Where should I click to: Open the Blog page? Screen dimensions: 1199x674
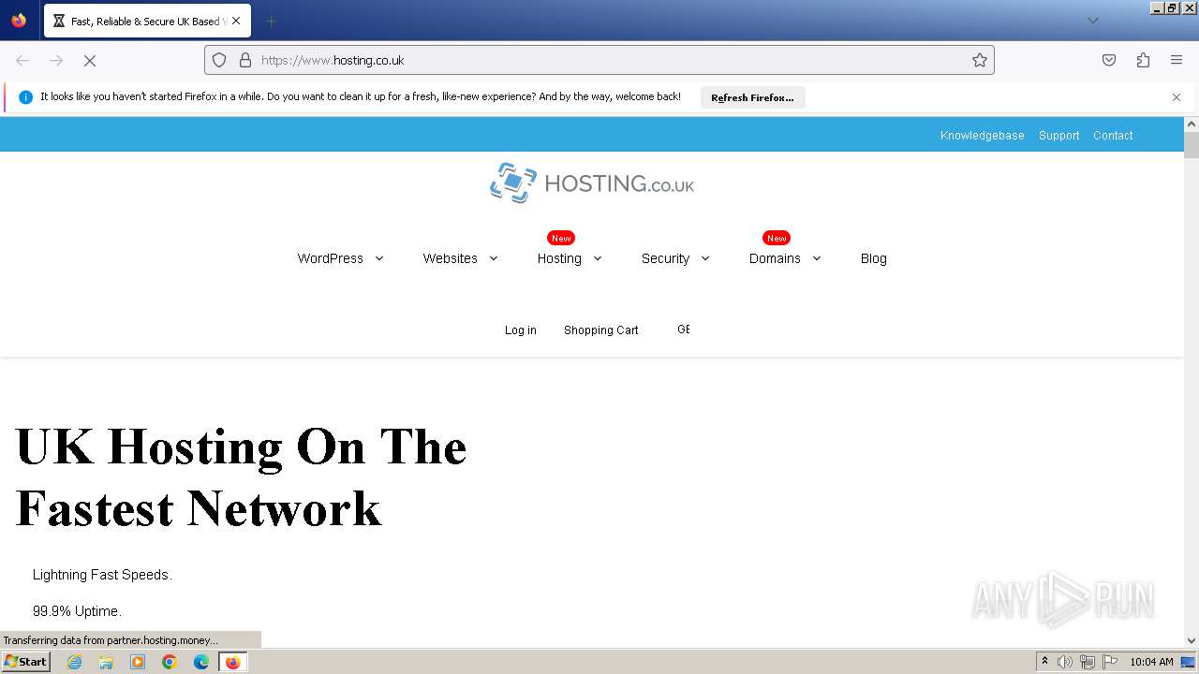point(873,258)
